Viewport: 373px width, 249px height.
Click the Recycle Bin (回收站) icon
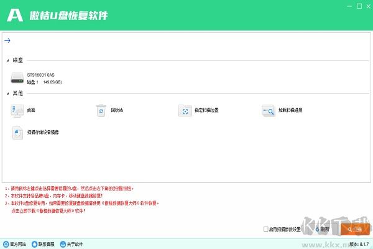tap(101, 111)
